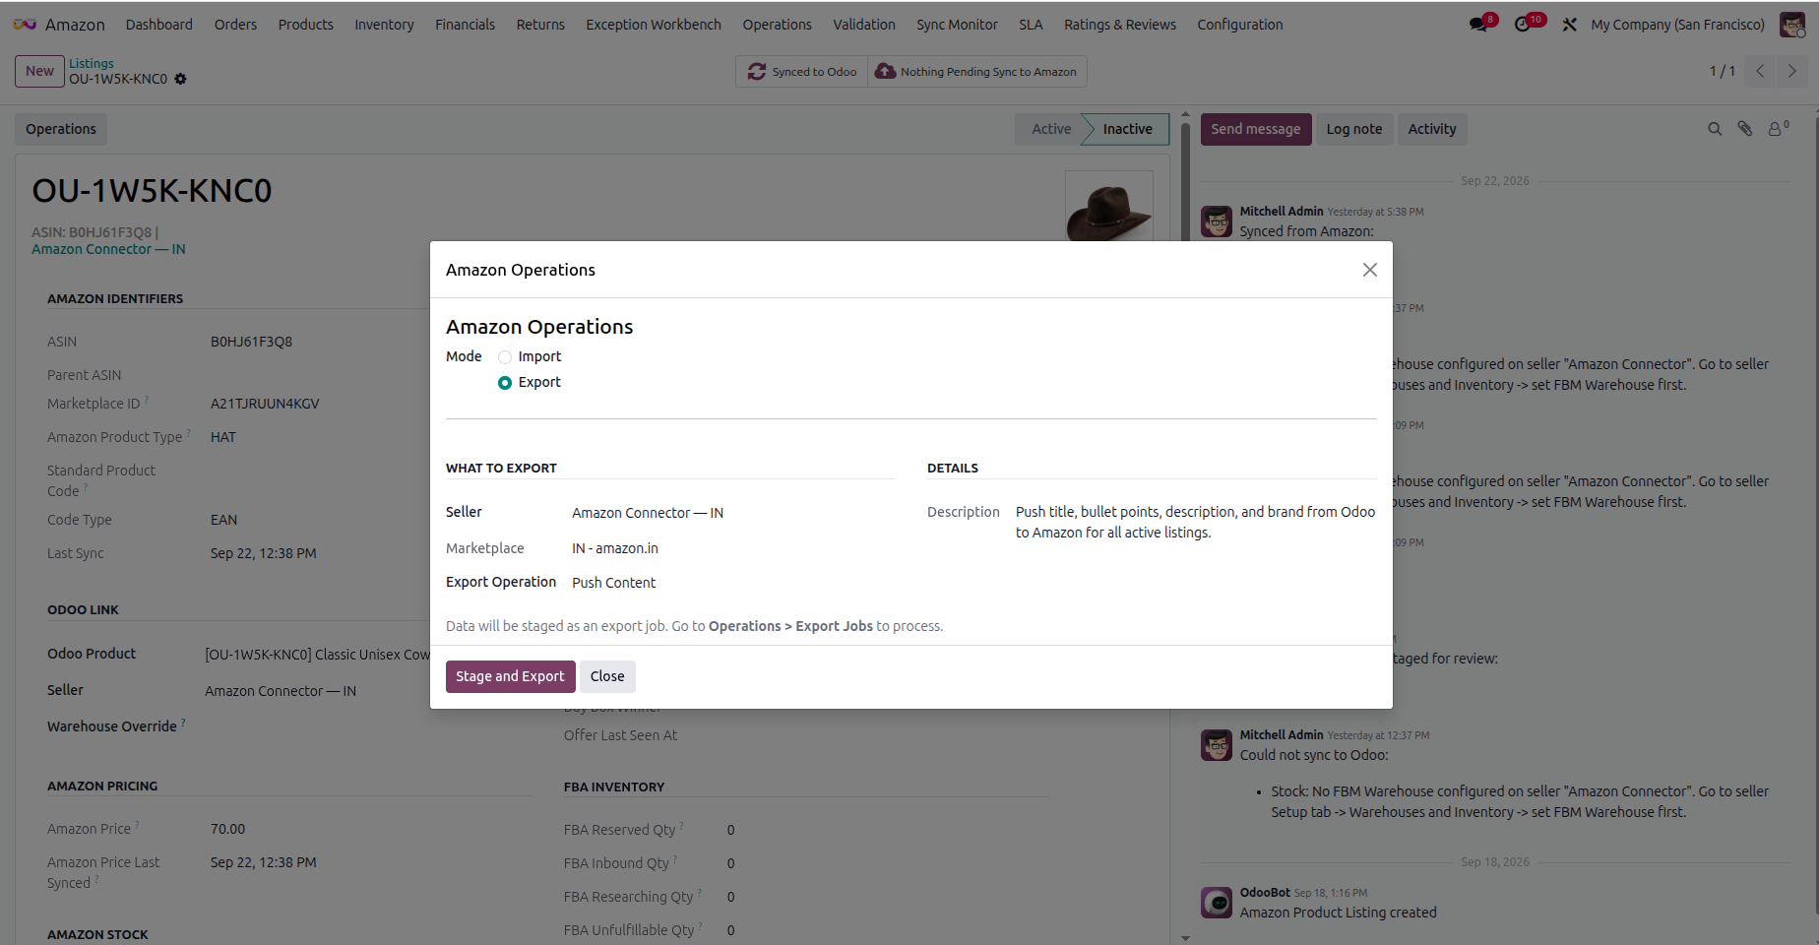This screenshot has height=945, width=1819.
Task: Click the Operations button on form
Action: coord(61,129)
